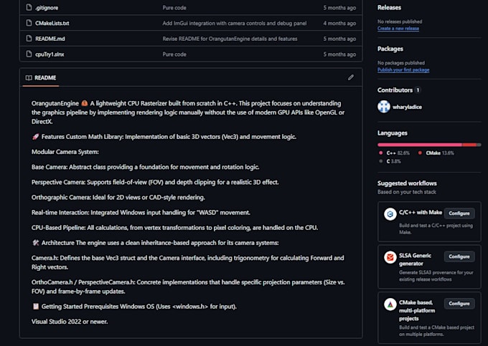488x346 pixels.
Task: Configure the CMake based multi-platform workflow
Action: (459, 304)
